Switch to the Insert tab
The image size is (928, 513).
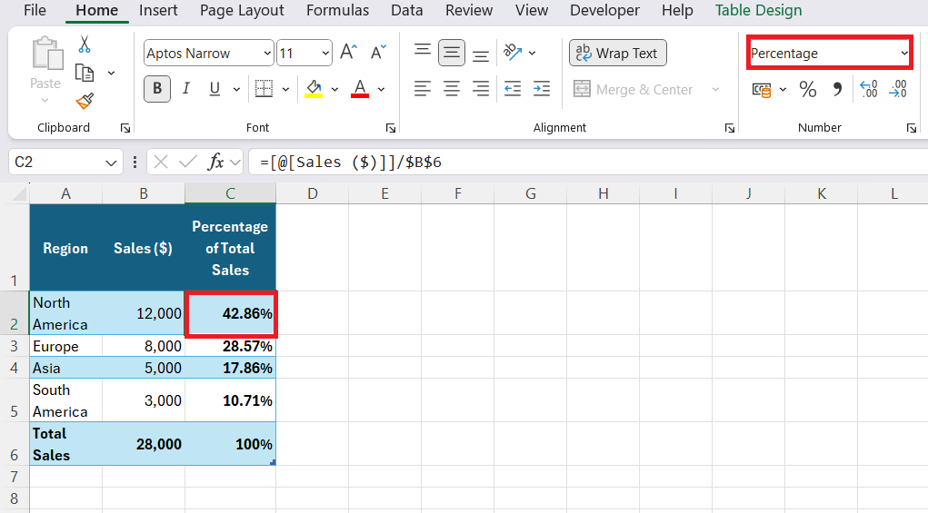pyautogui.click(x=158, y=10)
